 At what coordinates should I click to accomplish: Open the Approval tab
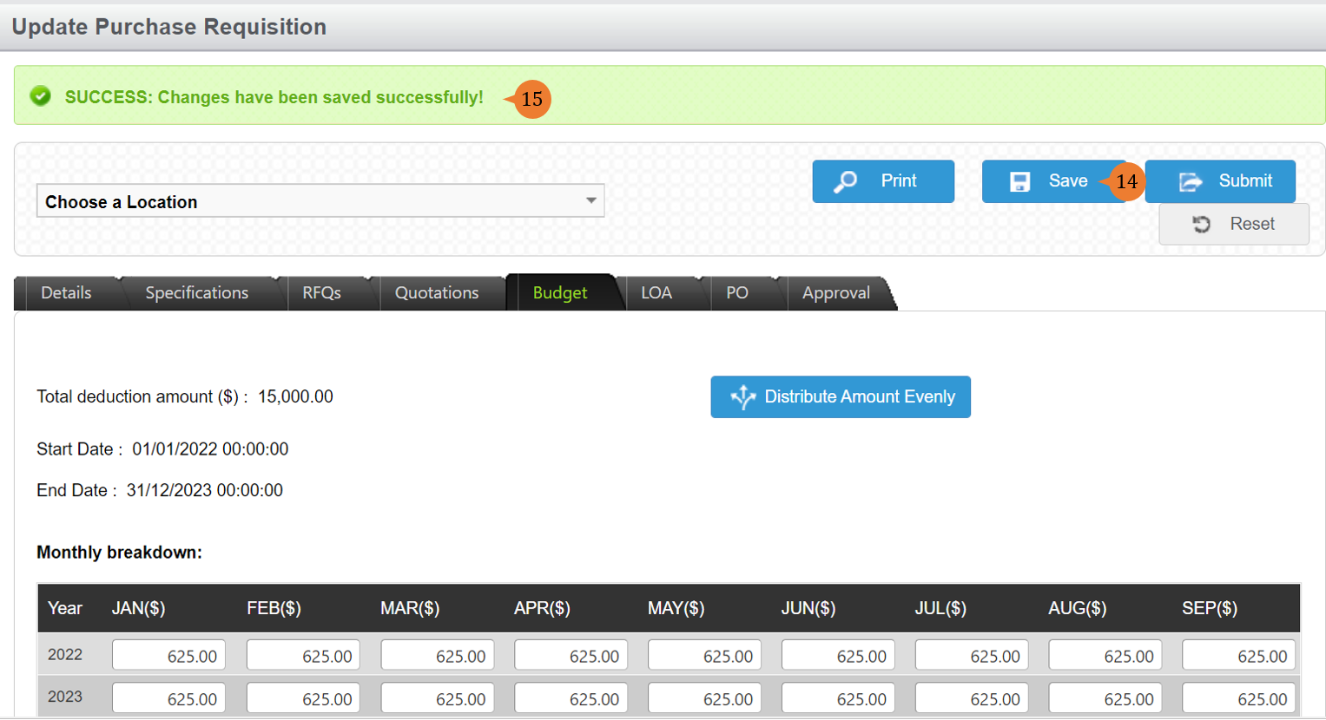(836, 293)
